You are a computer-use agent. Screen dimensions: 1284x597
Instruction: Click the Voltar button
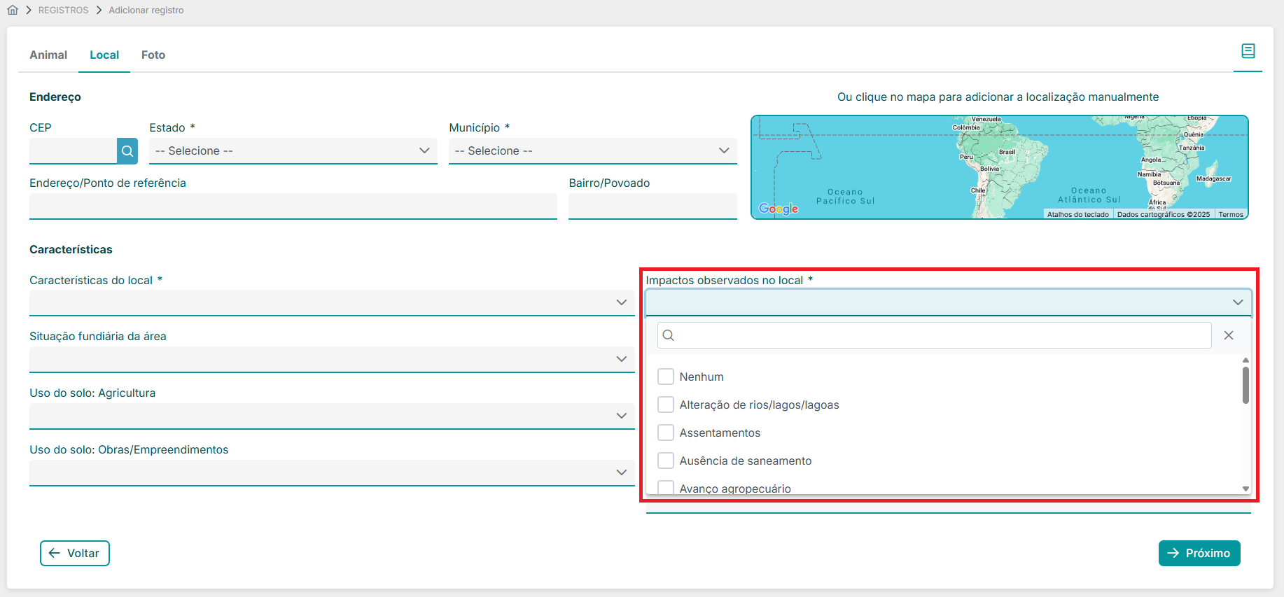pyautogui.click(x=75, y=553)
